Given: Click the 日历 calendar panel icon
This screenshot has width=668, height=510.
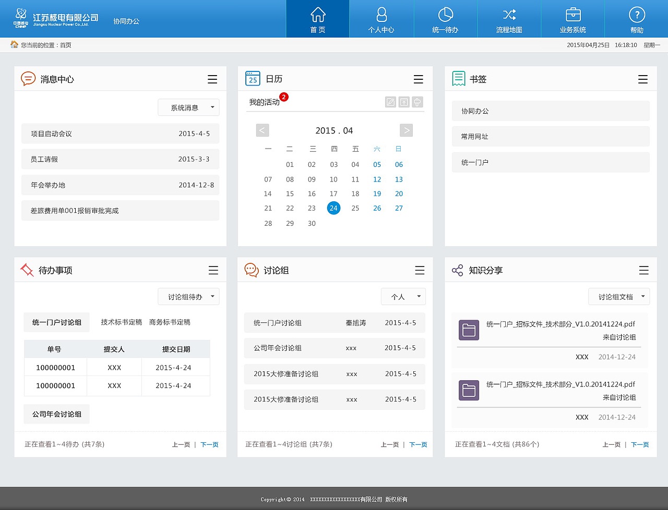Looking at the screenshot, I should [253, 78].
